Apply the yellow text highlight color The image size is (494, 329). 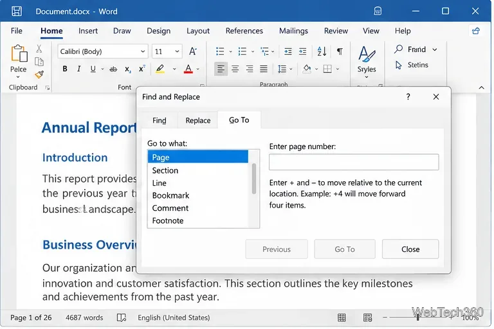(x=160, y=69)
